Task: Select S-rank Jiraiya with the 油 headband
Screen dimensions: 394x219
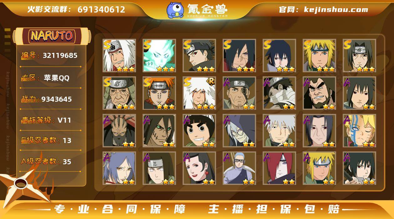Action: coord(119,56)
